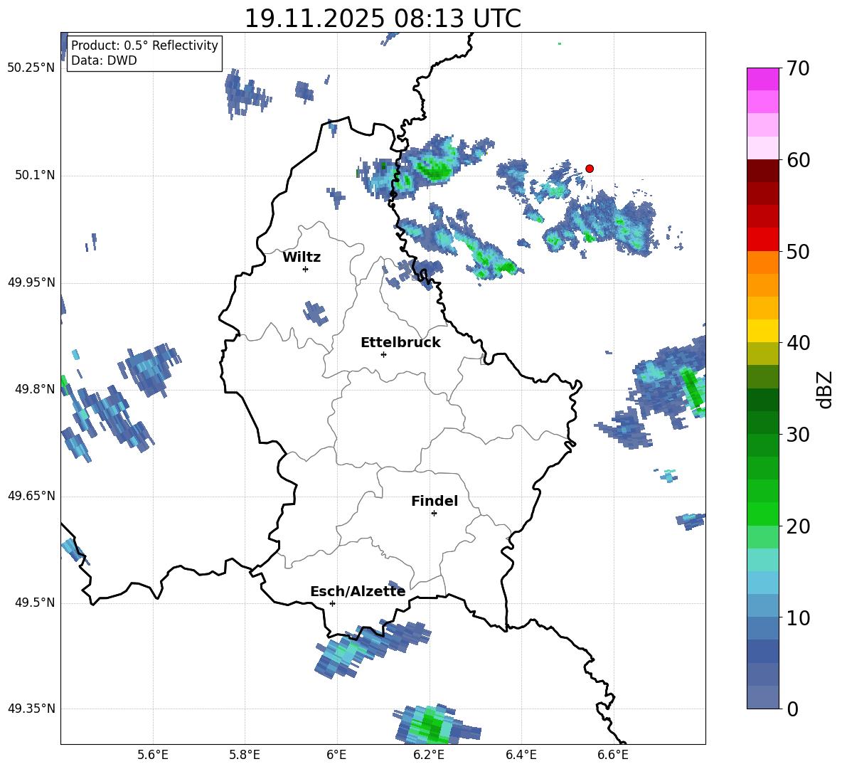Viewport: 842px width, 769px height.
Task: Click the 50.1°N latitude label
Action: (36, 175)
